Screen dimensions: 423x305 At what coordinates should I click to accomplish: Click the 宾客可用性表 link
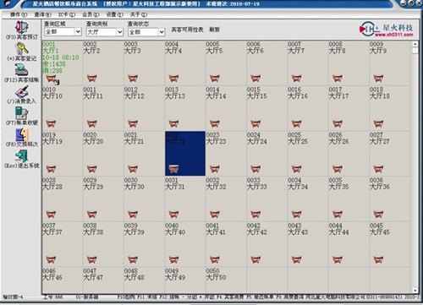[x=187, y=30]
